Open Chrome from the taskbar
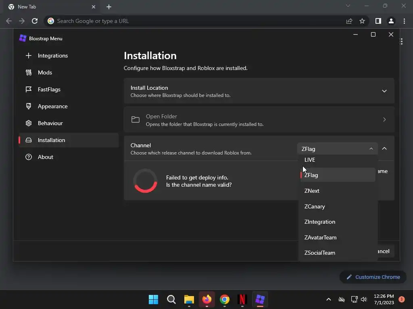 click(x=225, y=299)
